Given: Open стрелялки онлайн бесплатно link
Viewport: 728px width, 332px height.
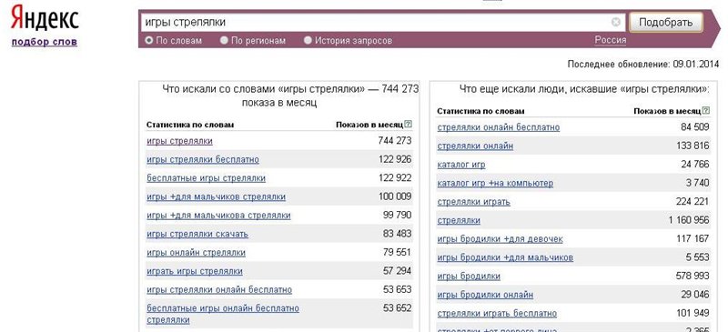Looking at the screenshot, I should click(x=498, y=127).
